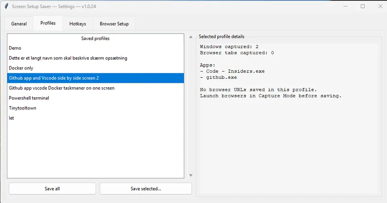Click the profile list scroll up arrow
Image resolution: width=387 pixels, height=203 pixels.
191,37
